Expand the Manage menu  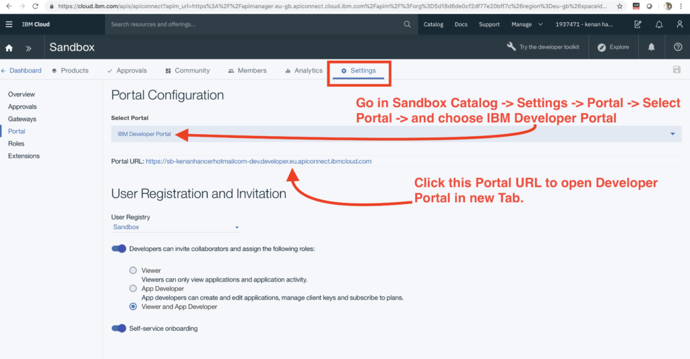click(527, 24)
